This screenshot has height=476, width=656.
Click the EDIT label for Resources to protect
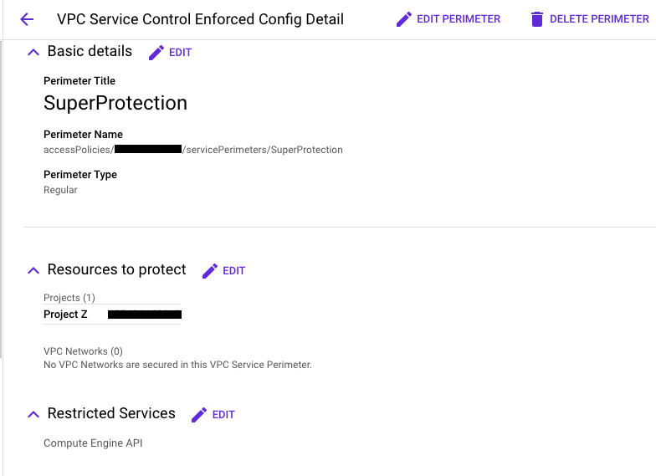(233, 270)
